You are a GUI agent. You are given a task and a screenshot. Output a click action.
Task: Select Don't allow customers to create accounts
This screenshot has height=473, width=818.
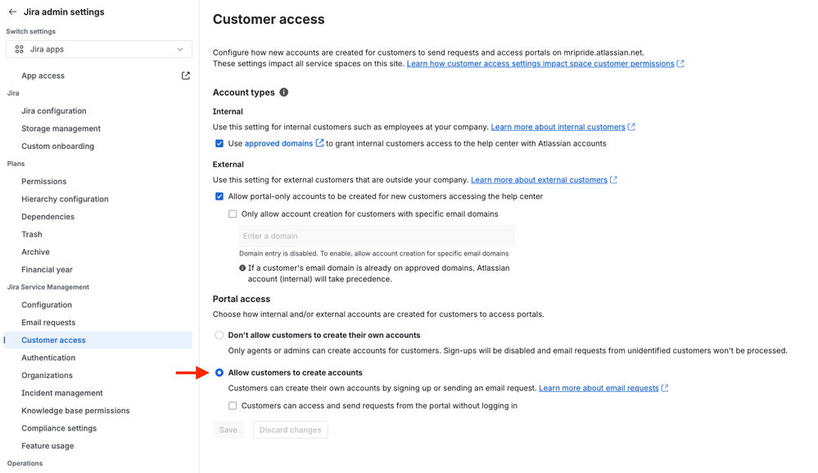(219, 336)
